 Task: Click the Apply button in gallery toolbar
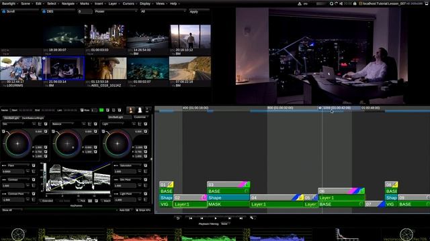[x=199, y=11]
